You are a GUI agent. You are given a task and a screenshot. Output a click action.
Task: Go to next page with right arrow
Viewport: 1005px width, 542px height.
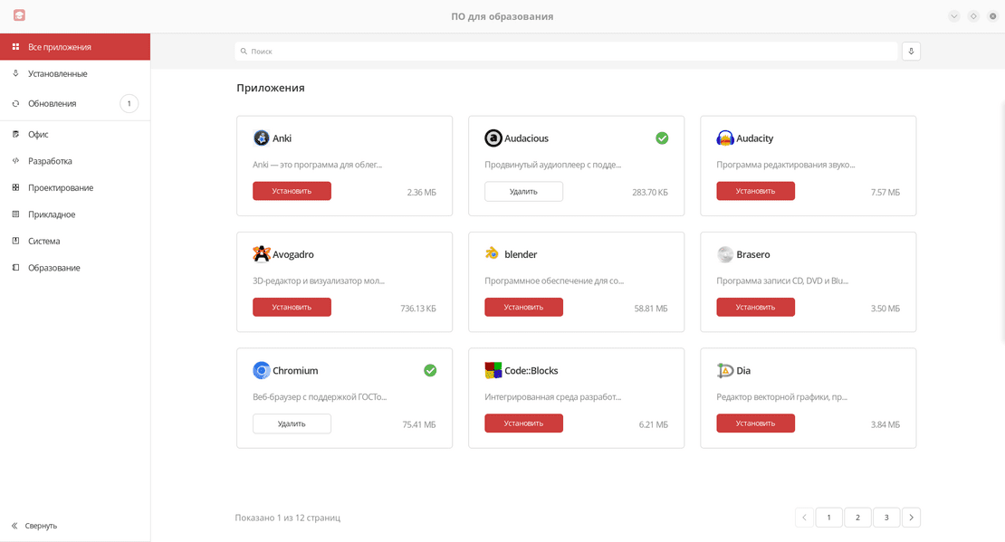911,517
